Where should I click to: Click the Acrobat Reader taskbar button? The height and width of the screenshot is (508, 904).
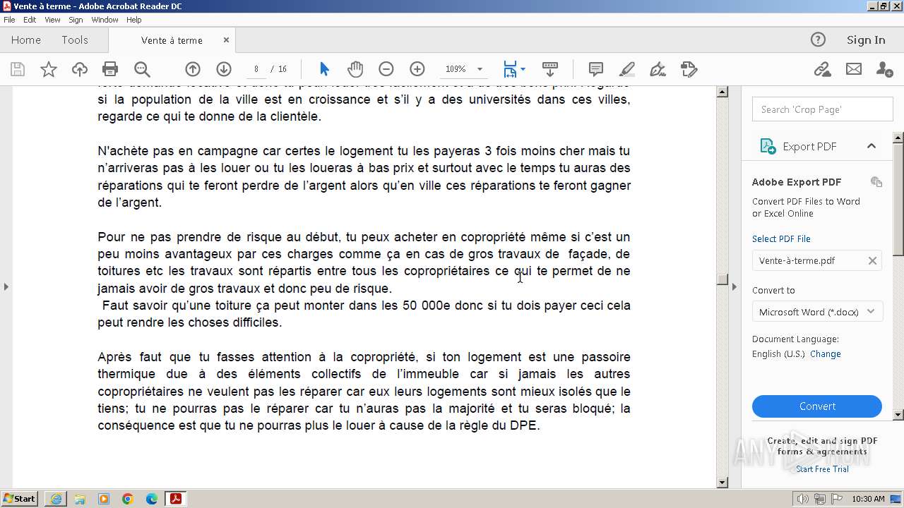coord(175,499)
